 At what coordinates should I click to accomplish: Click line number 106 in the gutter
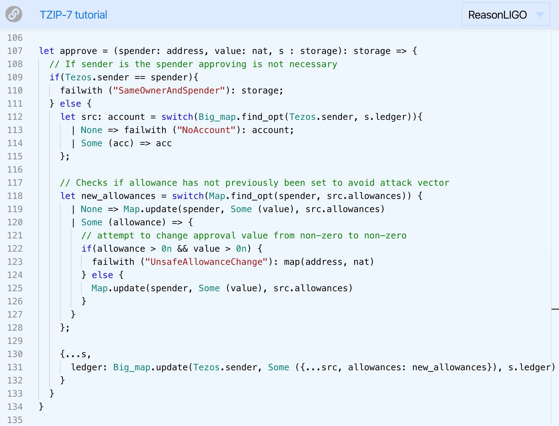(x=15, y=38)
